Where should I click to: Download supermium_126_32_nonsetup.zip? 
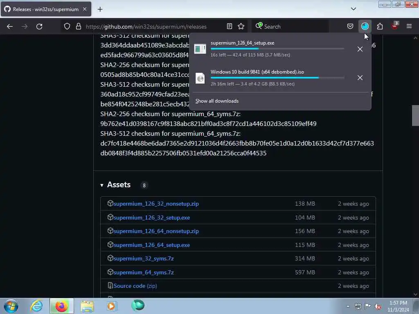click(156, 204)
